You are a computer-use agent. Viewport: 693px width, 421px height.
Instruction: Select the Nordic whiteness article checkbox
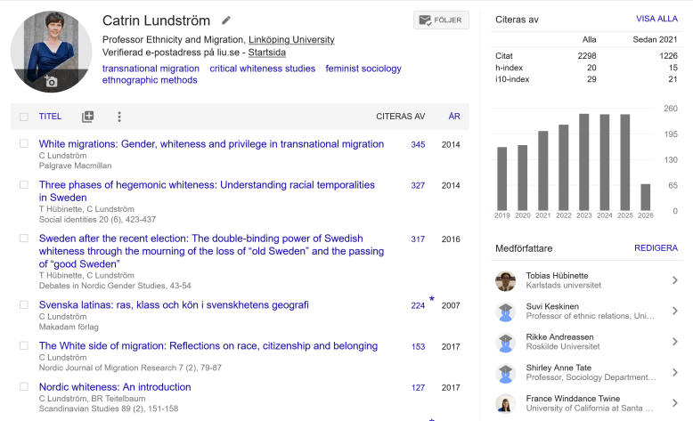(24, 386)
